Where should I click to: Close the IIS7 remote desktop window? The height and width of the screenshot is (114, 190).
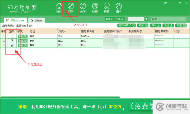tap(186, 3)
